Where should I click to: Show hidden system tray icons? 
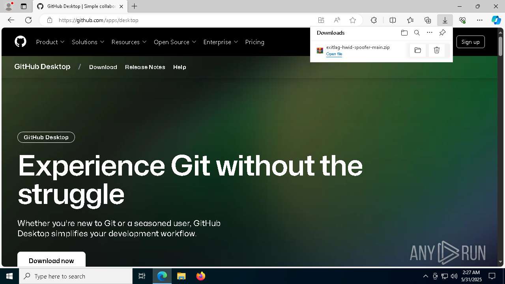tap(425, 276)
